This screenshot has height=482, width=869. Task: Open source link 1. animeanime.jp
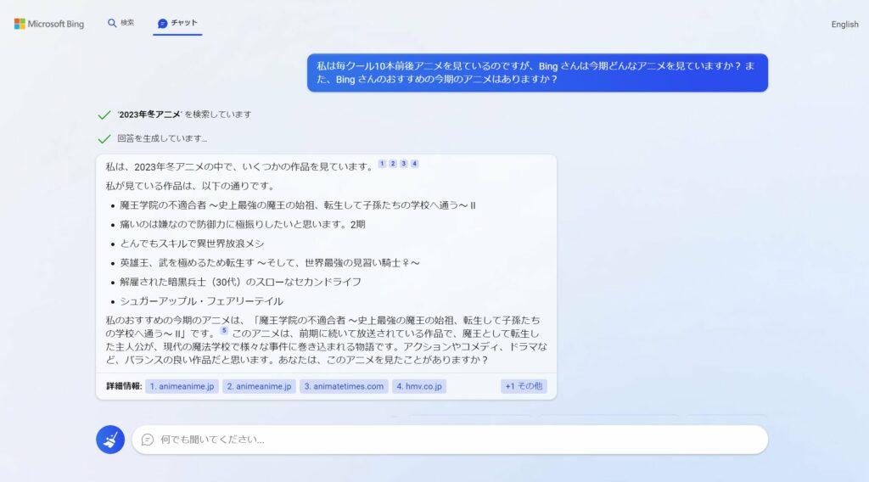click(x=182, y=386)
